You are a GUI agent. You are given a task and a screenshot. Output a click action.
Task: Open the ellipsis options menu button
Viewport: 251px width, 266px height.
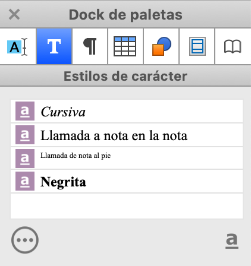click(x=25, y=240)
